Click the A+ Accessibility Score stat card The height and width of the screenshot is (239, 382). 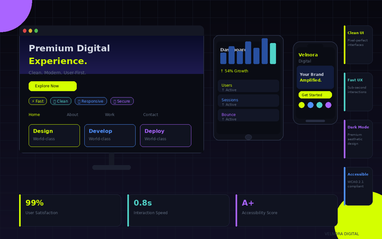pyautogui.click(x=286, y=210)
